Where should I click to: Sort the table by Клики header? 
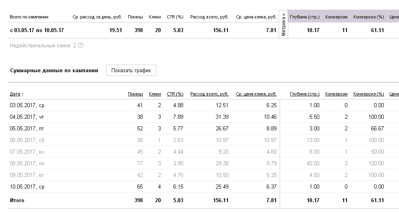point(155,94)
